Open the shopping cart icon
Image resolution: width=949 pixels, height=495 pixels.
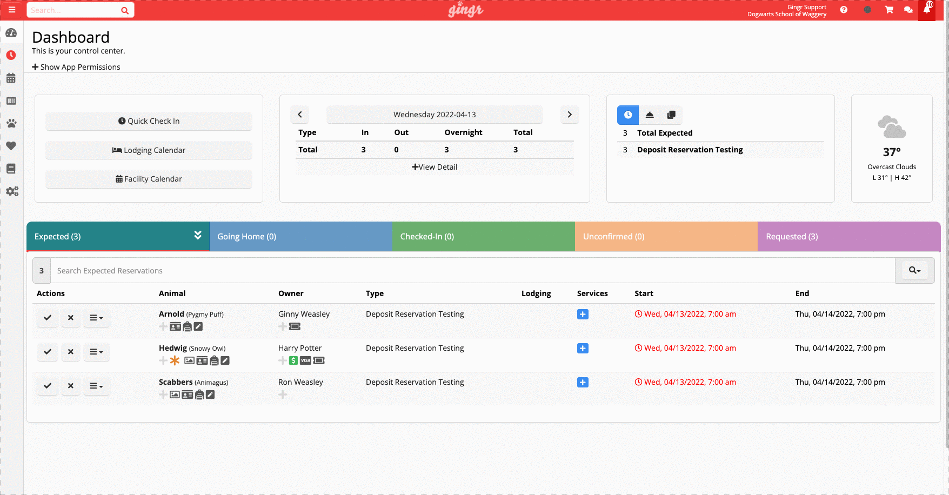tap(889, 10)
